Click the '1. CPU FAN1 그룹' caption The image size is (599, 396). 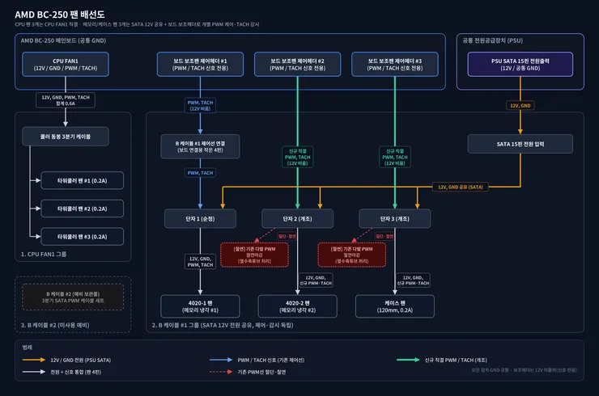(44, 254)
